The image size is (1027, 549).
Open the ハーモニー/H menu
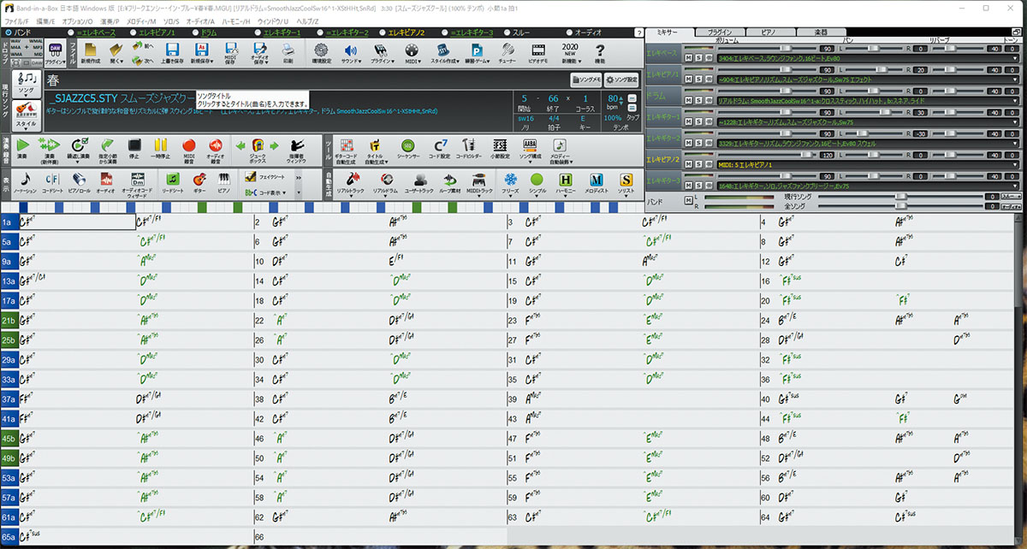coord(235,20)
